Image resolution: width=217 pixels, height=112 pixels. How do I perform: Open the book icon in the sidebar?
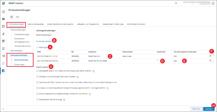pyautogui.click(x=3, y=26)
